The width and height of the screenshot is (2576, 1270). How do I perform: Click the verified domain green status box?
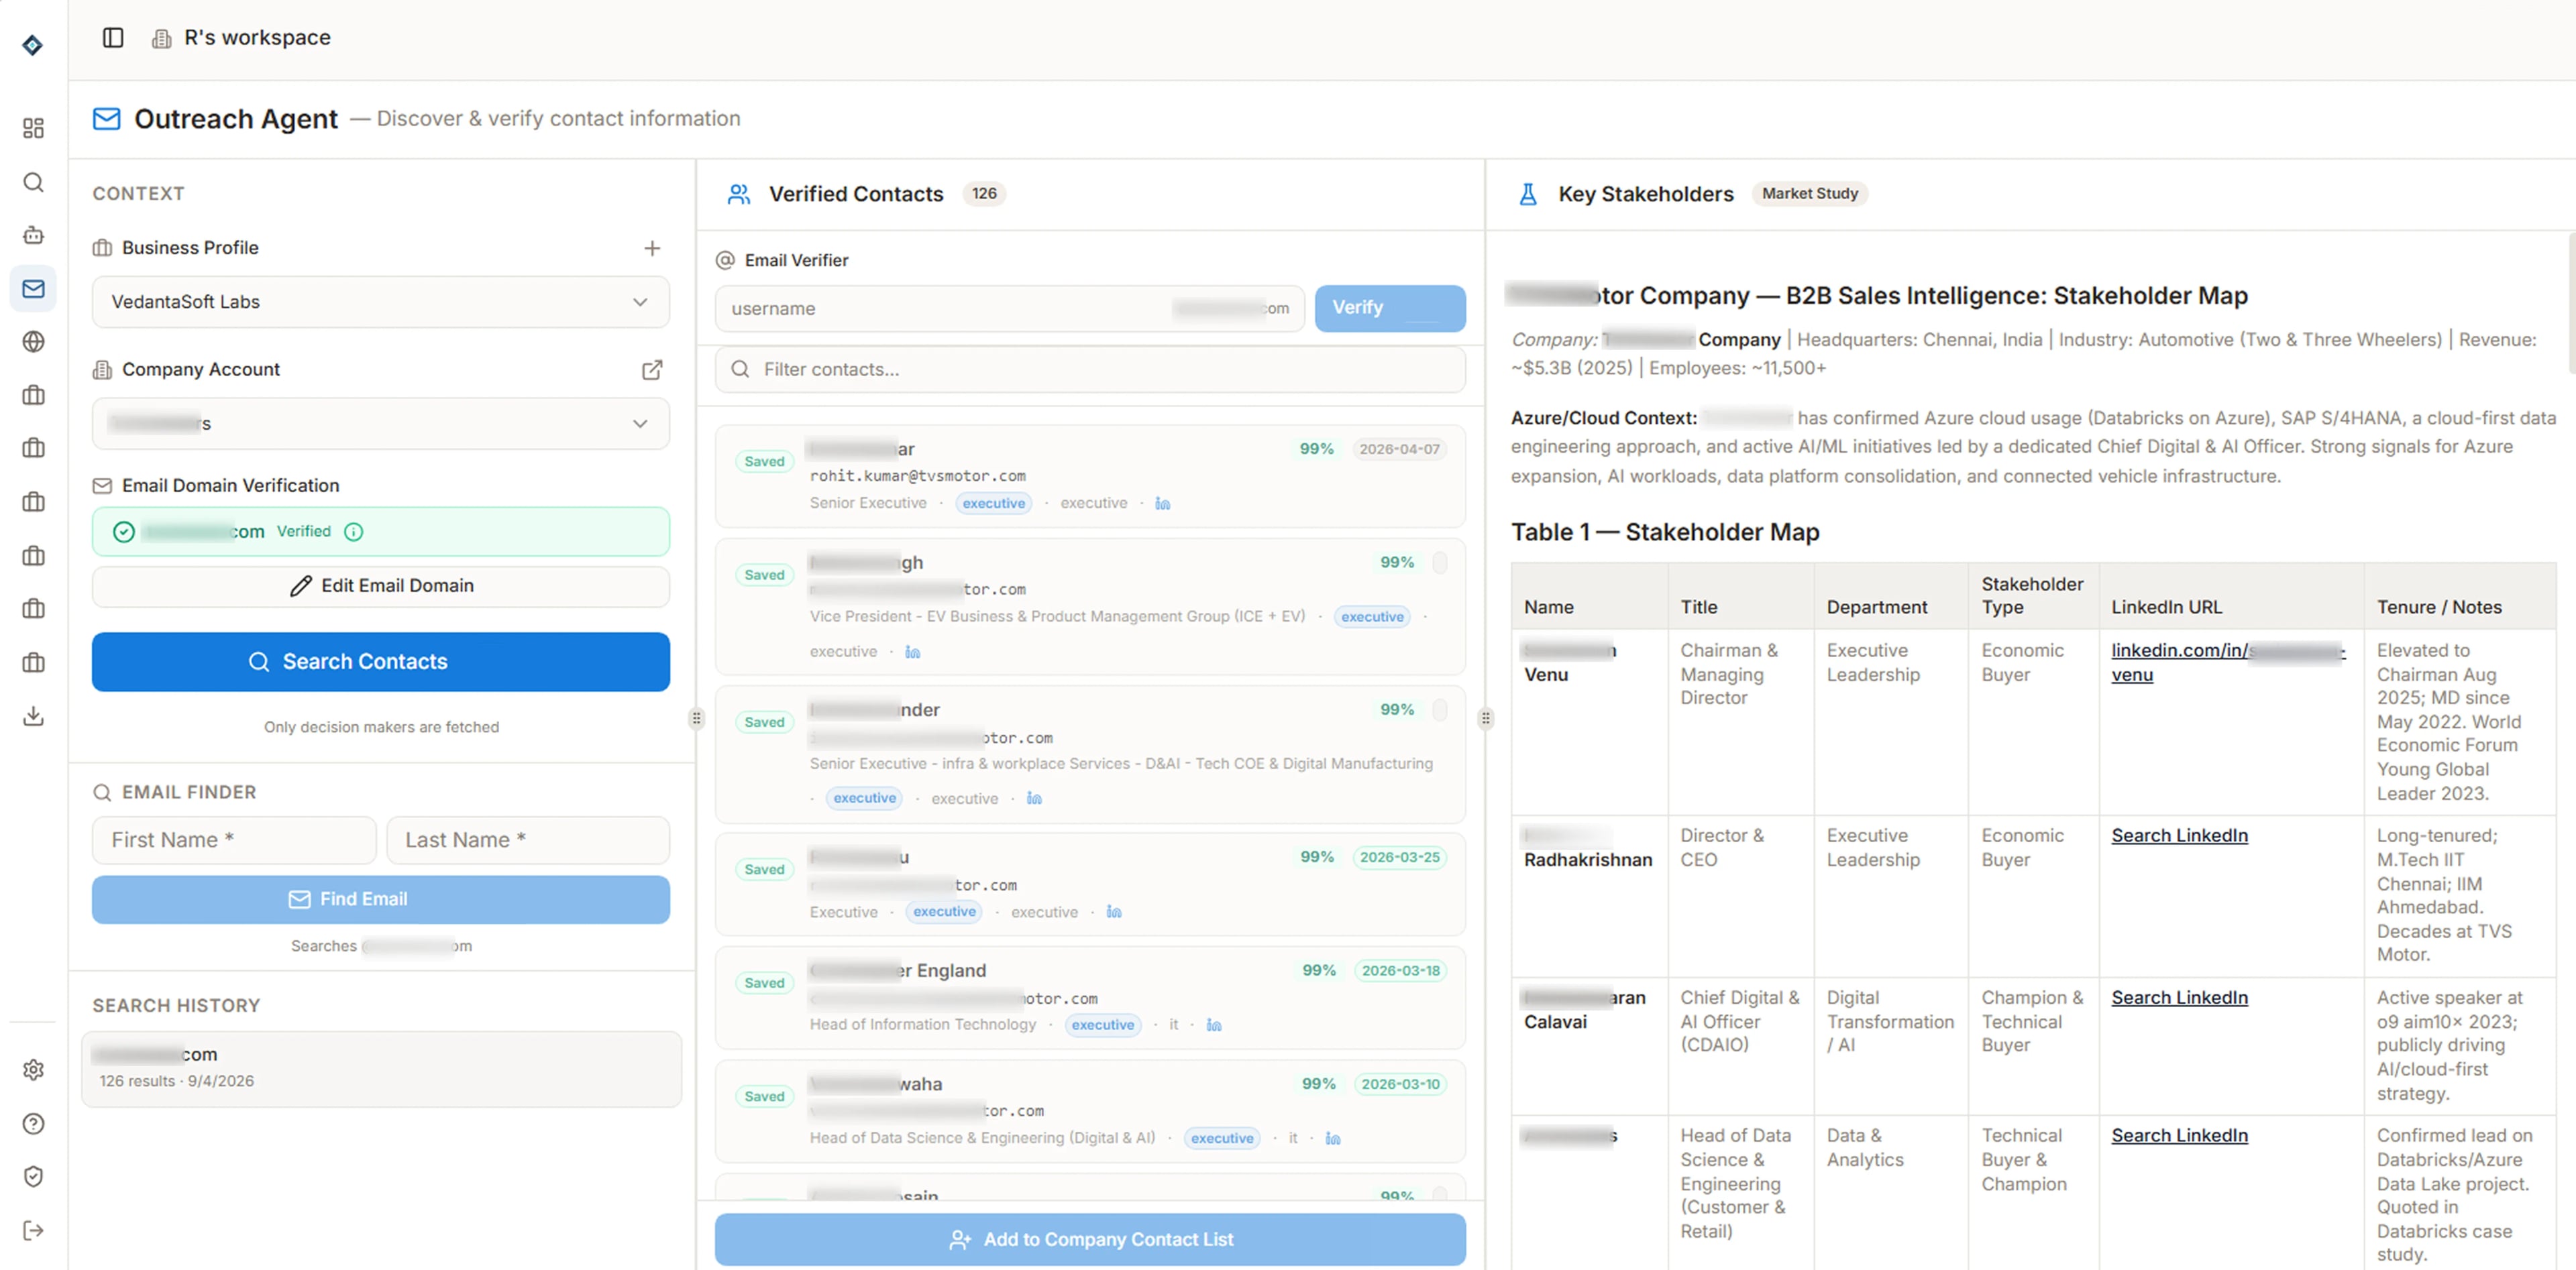pos(380,532)
